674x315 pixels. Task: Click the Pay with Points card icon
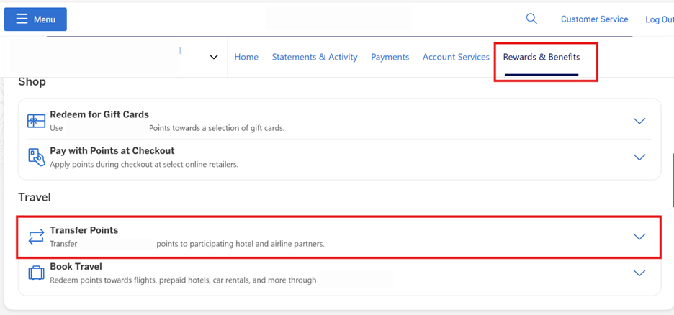[36, 157]
